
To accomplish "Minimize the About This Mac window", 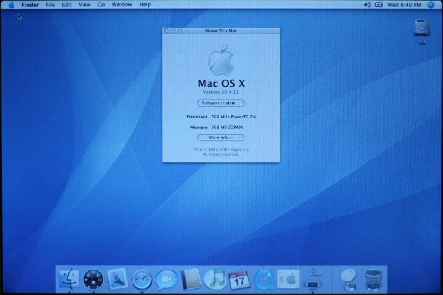I will (x=173, y=30).
